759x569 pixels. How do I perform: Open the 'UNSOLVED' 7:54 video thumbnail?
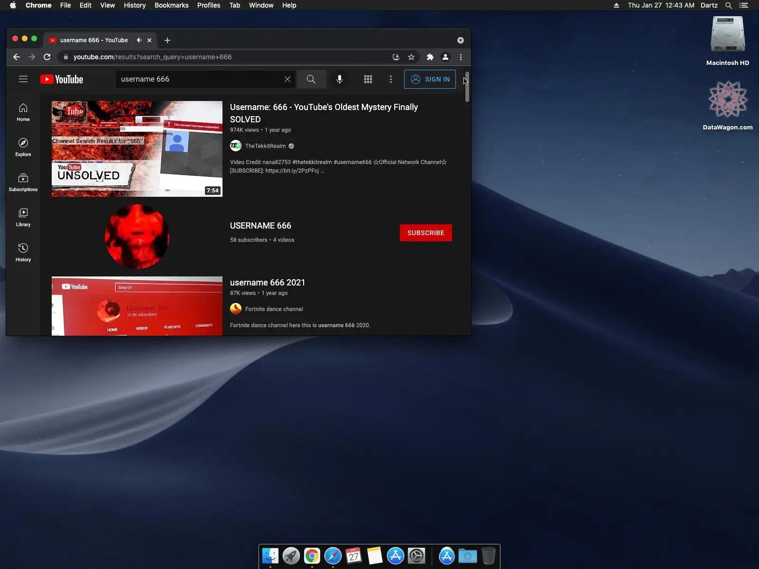pyautogui.click(x=137, y=149)
